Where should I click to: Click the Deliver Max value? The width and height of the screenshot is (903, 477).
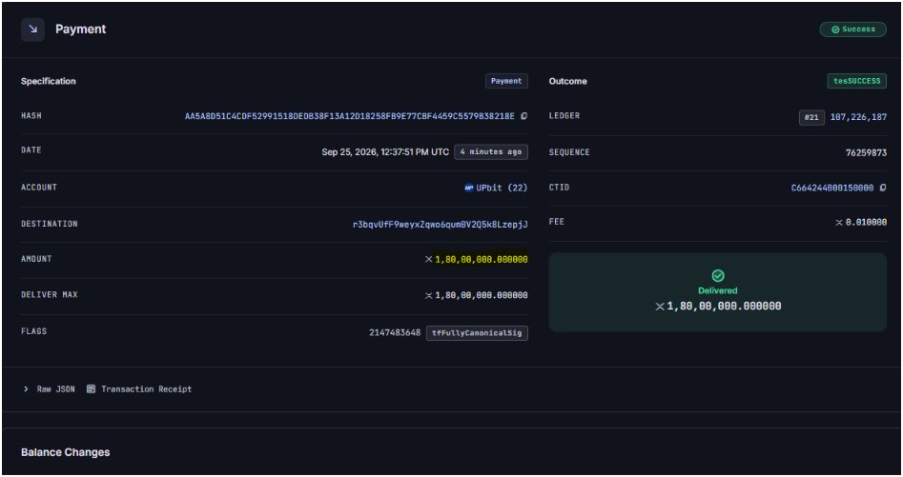pyautogui.click(x=481, y=295)
